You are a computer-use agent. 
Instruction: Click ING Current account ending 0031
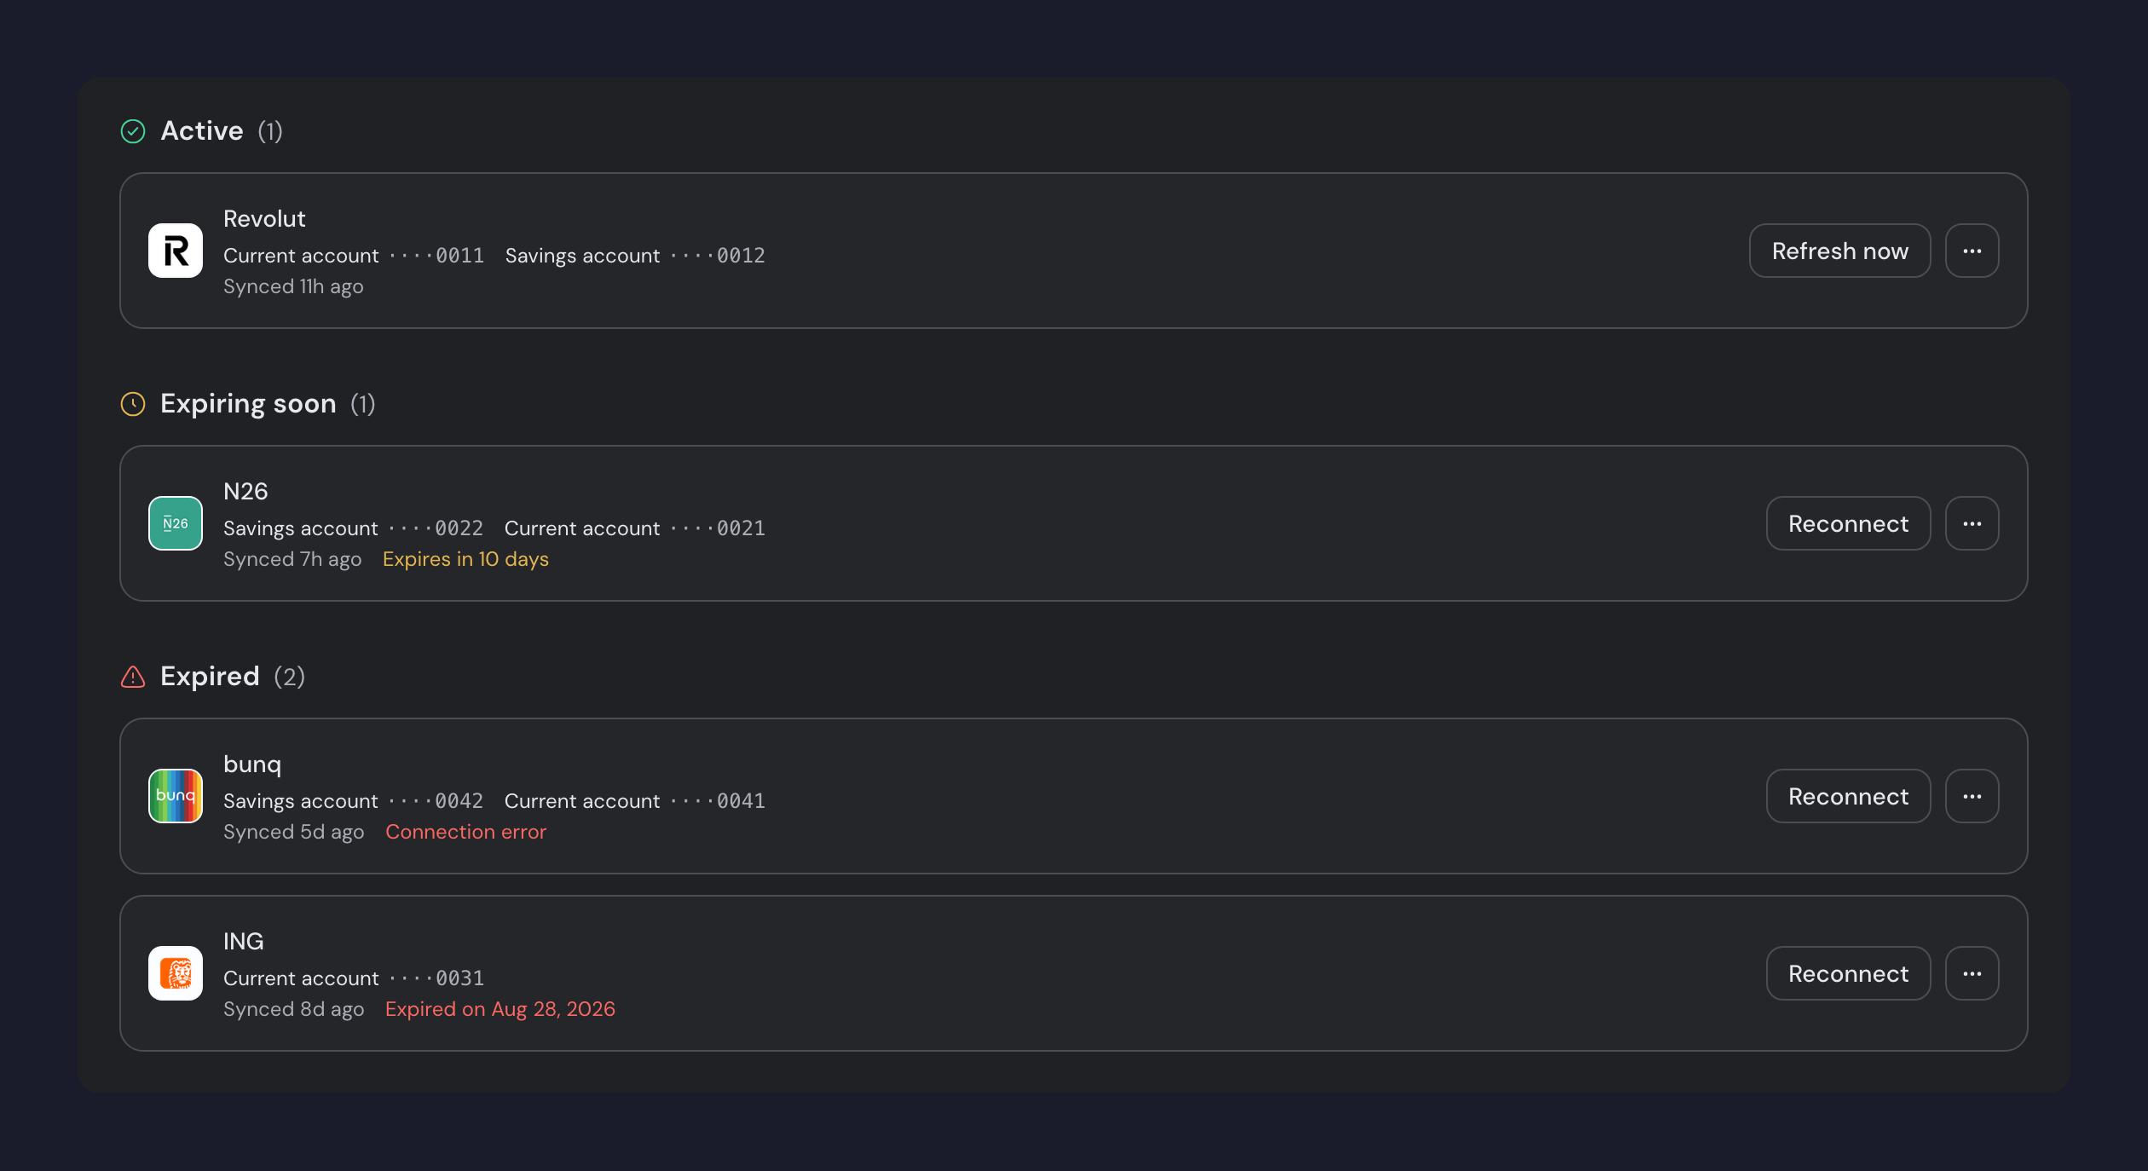tap(354, 978)
